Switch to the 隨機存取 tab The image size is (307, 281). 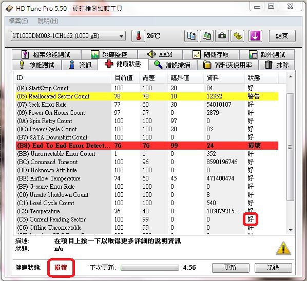pos(211,54)
